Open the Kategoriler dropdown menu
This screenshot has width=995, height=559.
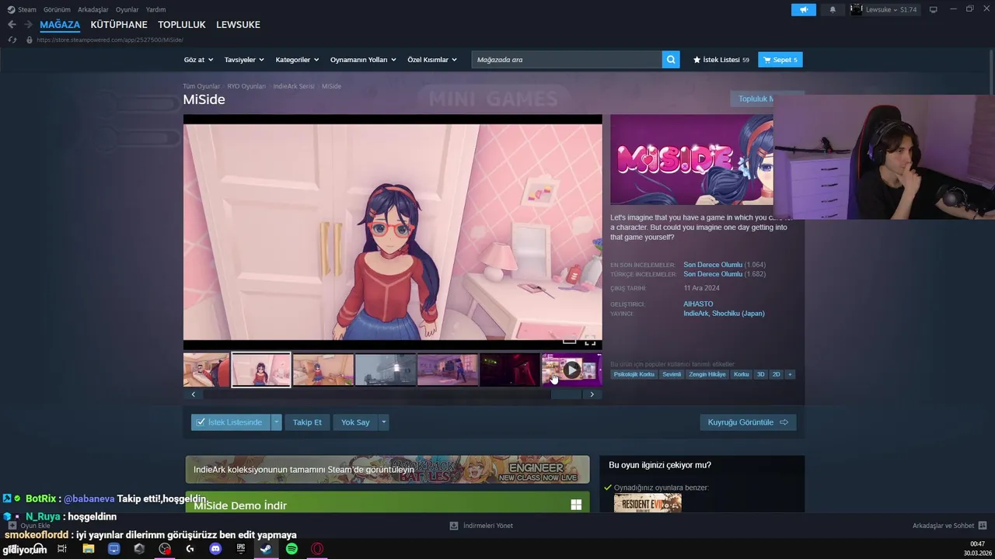[298, 60]
